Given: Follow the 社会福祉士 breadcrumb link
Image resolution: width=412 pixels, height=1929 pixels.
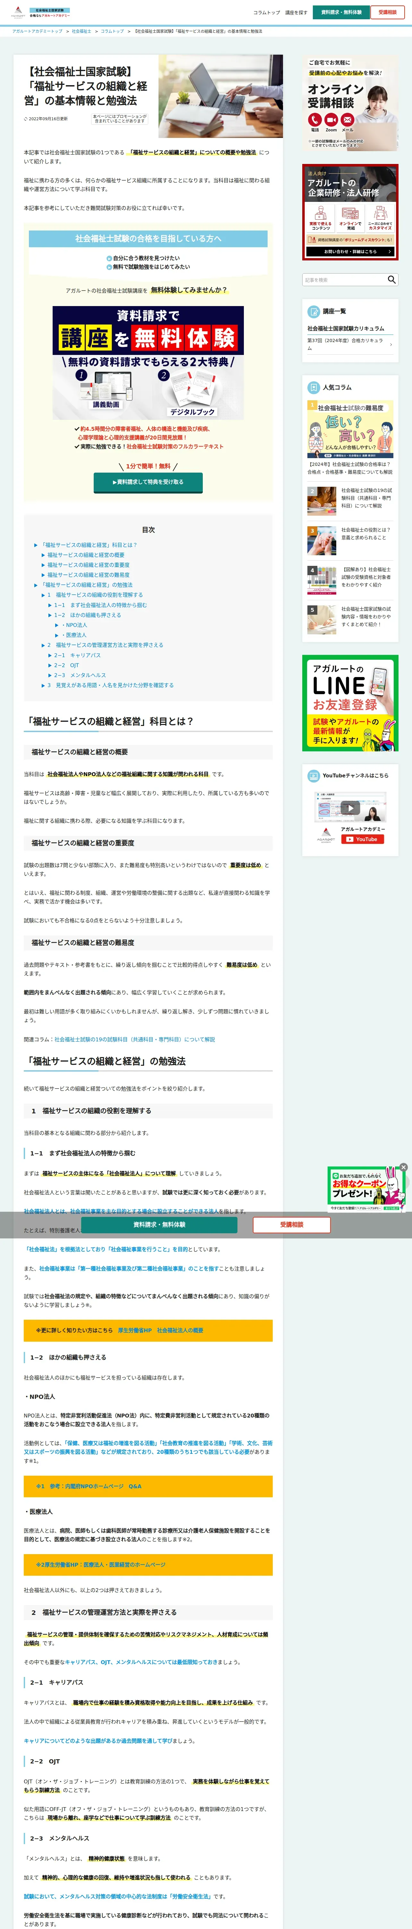Looking at the screenshot, I should 82,32.
